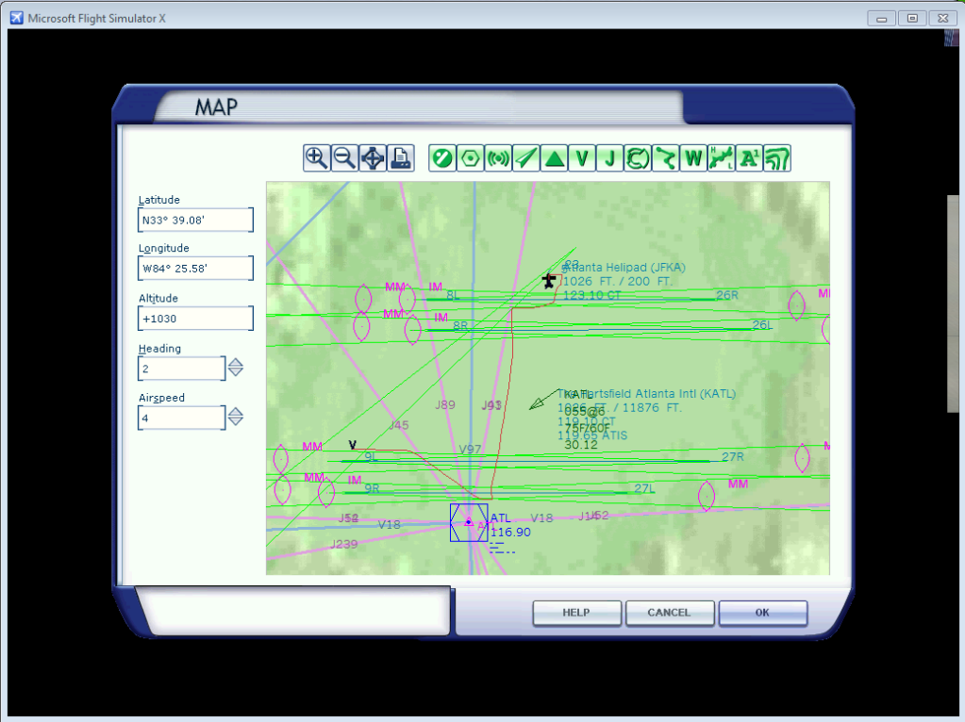The image size is (965, 722).
Task: Increase Heading with the up arrow
Action: [236, 362]
